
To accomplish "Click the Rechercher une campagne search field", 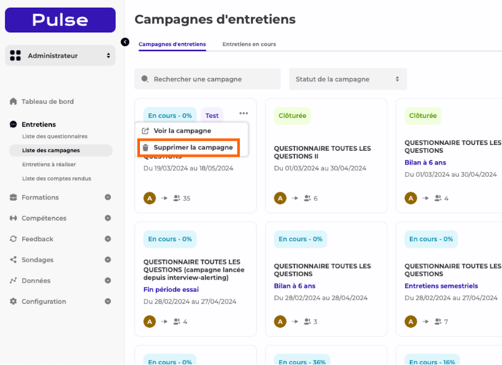I will pos(208,79).
